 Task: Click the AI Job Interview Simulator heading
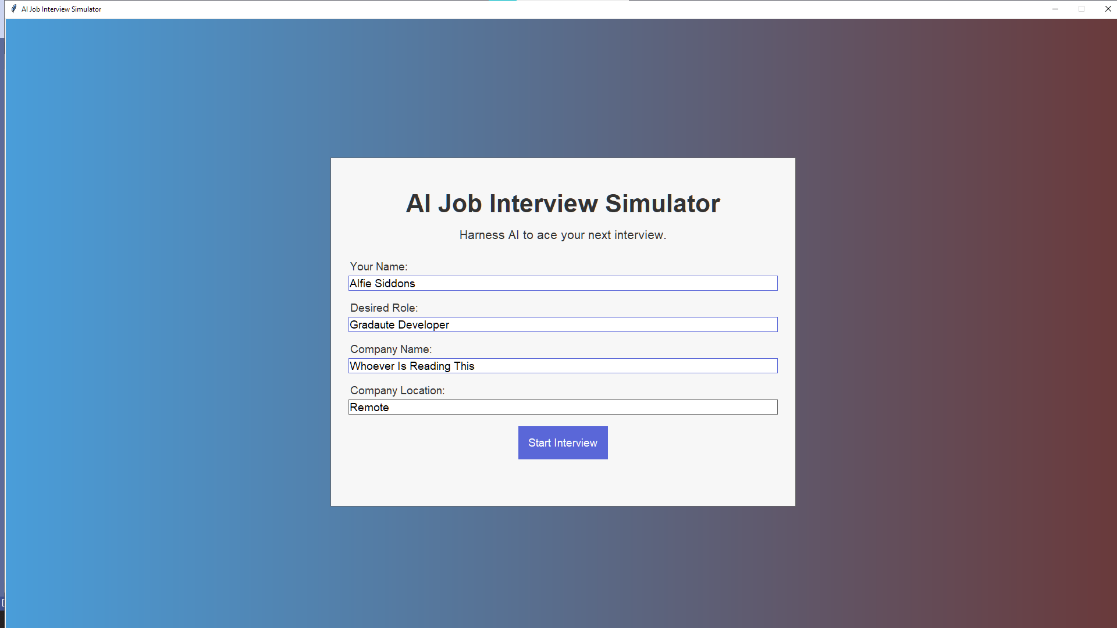click(562, 204)
